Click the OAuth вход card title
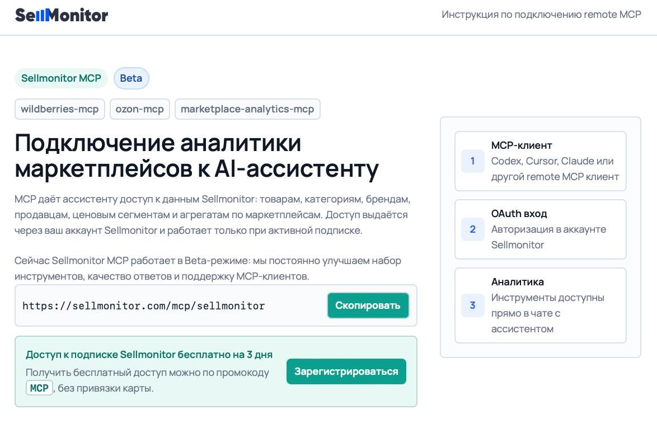Screen dimensions: 657x433 519,214
